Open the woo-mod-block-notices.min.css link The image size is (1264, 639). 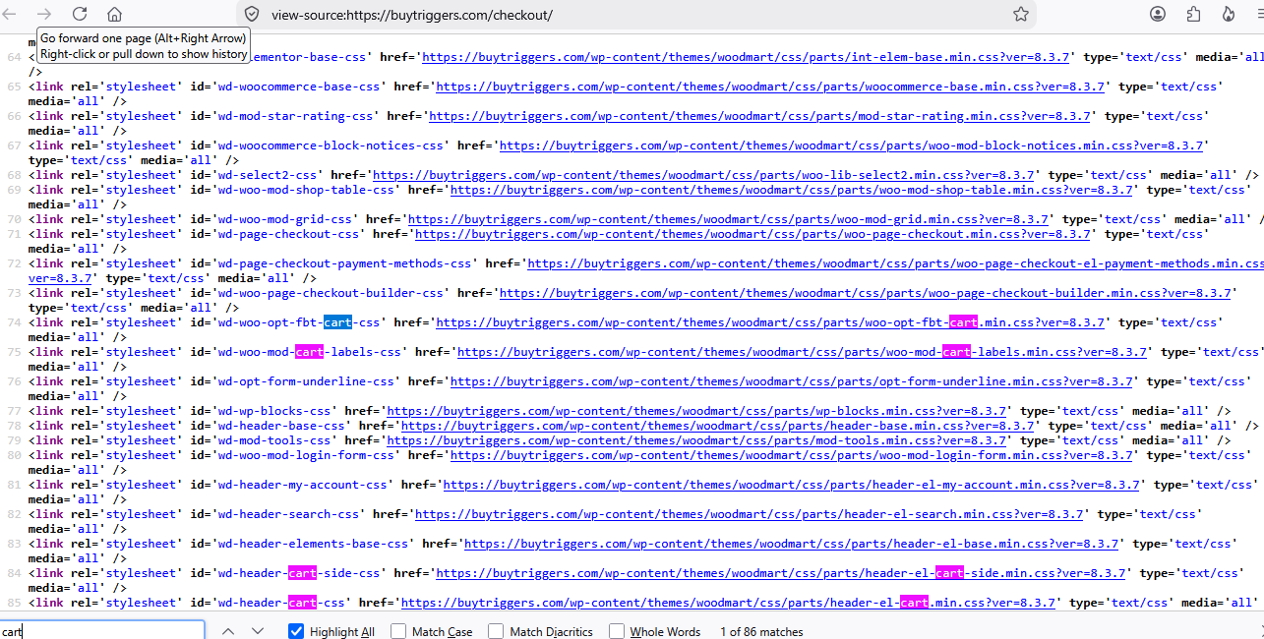(852, 145)
